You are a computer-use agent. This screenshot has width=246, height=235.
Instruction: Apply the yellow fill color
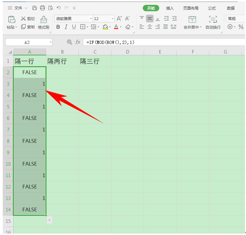105,27
